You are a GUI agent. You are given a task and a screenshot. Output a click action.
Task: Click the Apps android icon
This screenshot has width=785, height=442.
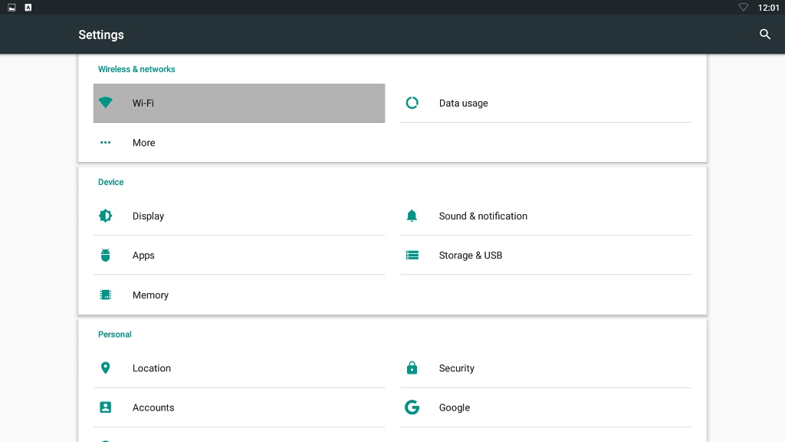106,256
